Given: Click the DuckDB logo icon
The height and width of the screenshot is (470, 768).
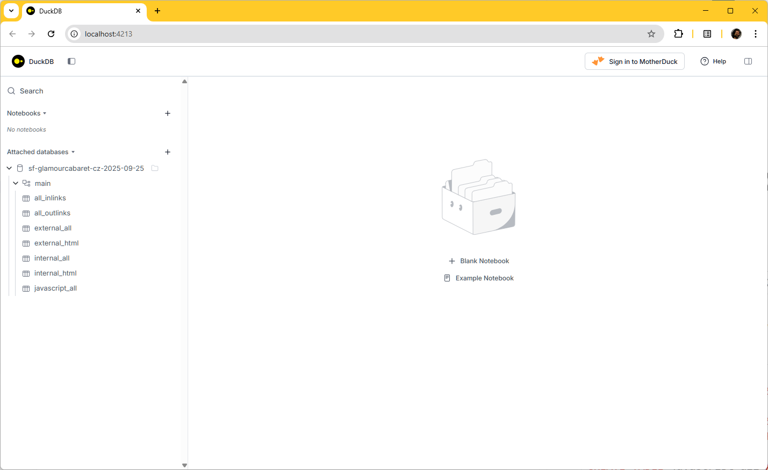Looking at the screenshot, I should point(18,61).
